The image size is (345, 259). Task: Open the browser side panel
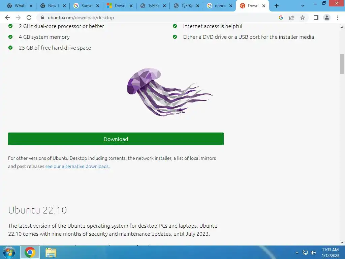pos(316,18)
